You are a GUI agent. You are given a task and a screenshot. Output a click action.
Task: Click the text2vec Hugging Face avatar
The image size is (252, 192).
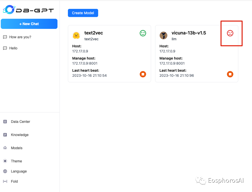coord(76,35)
